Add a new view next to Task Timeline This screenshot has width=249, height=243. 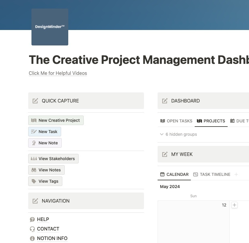(236, 174)
